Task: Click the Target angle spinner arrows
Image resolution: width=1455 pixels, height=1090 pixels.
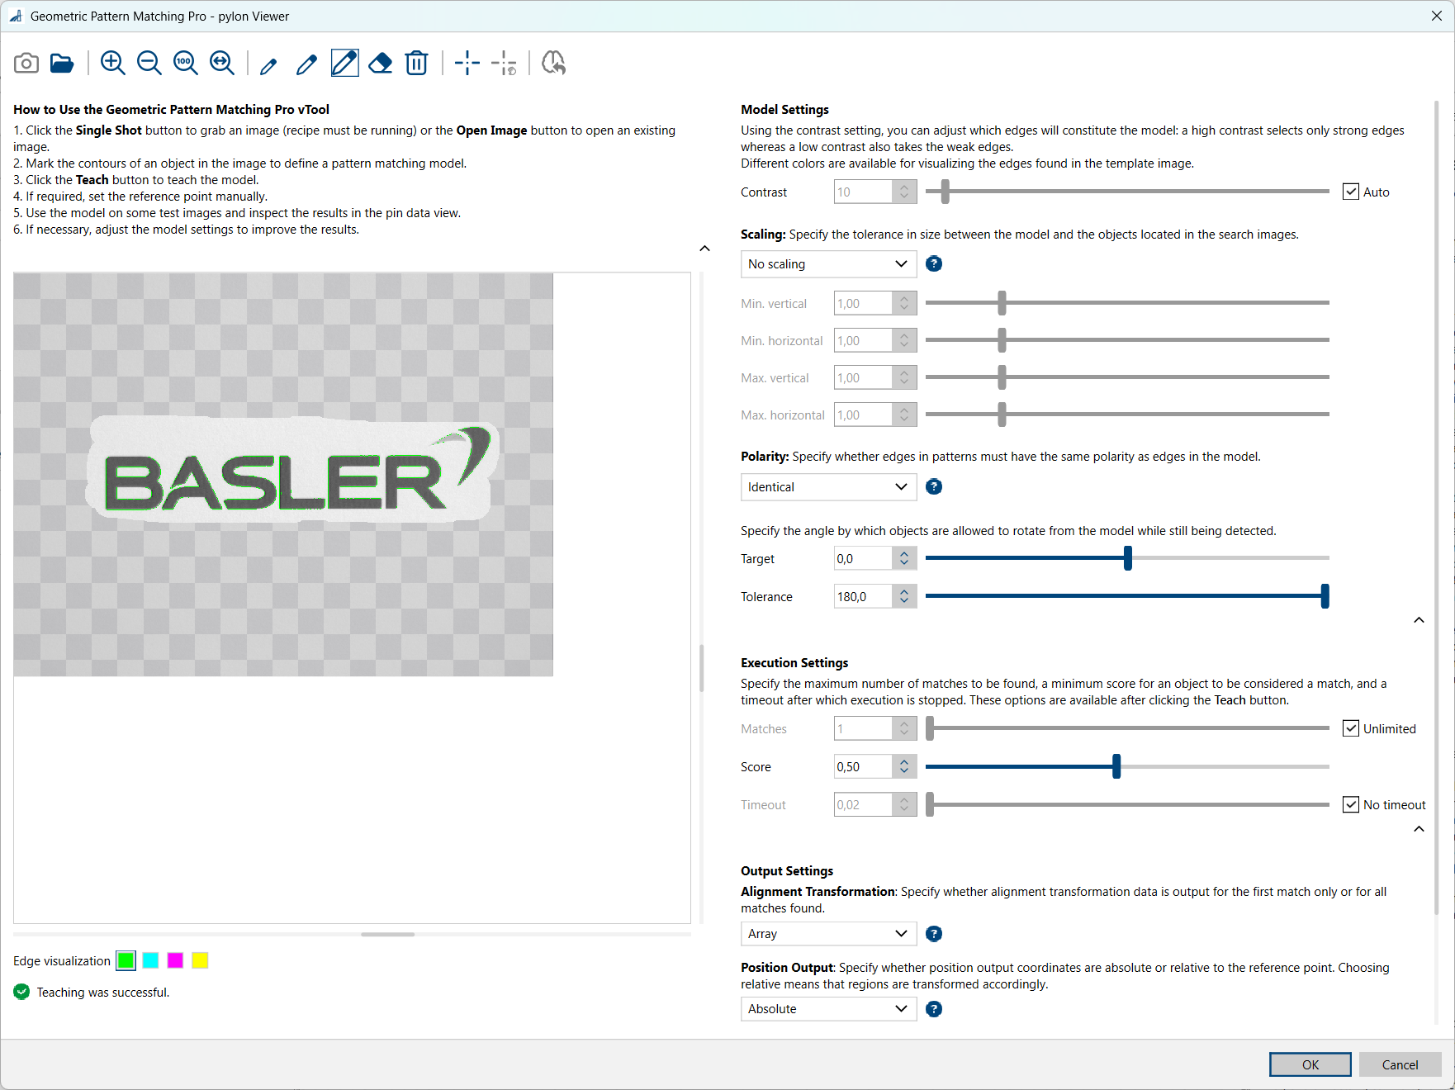Action: [904, 559]
